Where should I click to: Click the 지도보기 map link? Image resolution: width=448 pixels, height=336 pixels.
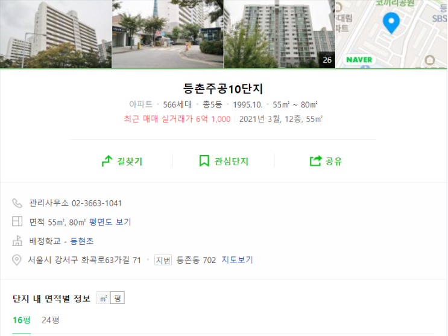(238, 259)
